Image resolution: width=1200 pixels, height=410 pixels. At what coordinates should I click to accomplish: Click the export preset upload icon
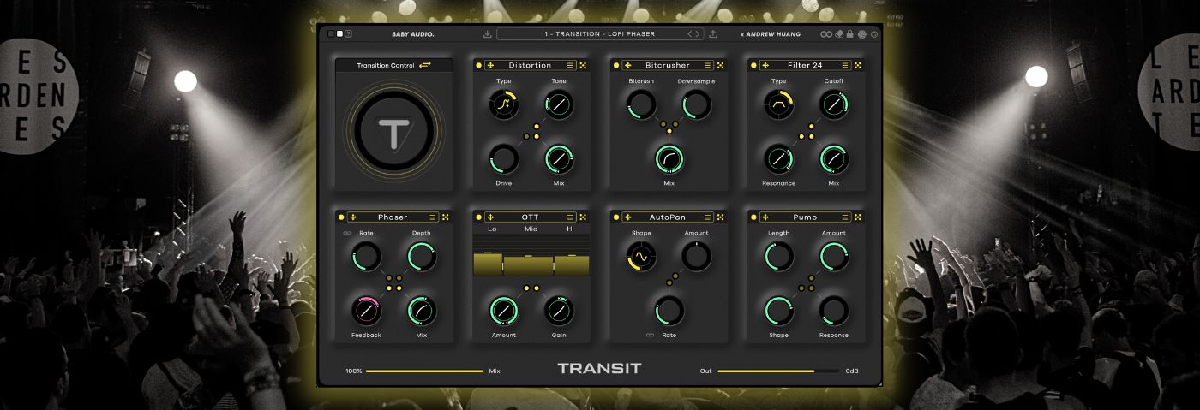coord(713,34)
